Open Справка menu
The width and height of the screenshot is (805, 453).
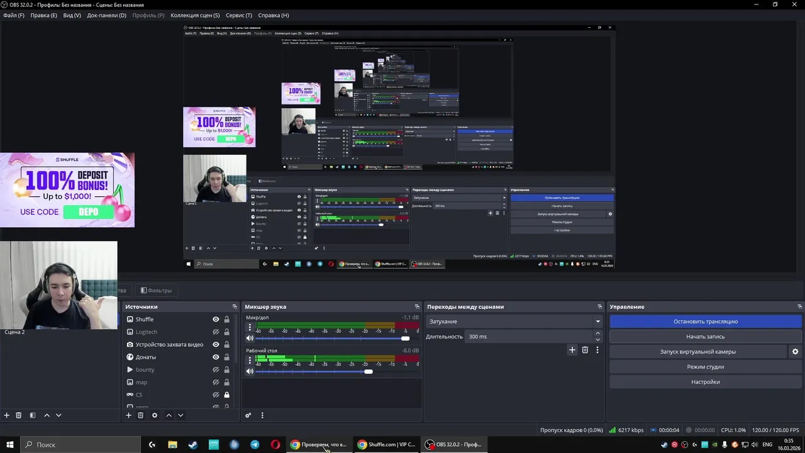pos(274,15)
